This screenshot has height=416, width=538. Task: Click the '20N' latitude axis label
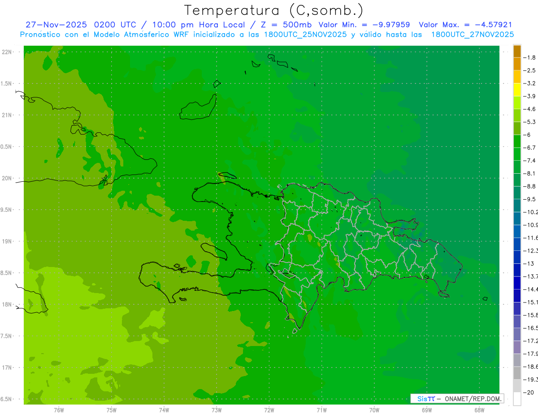(x=6, y=178)
